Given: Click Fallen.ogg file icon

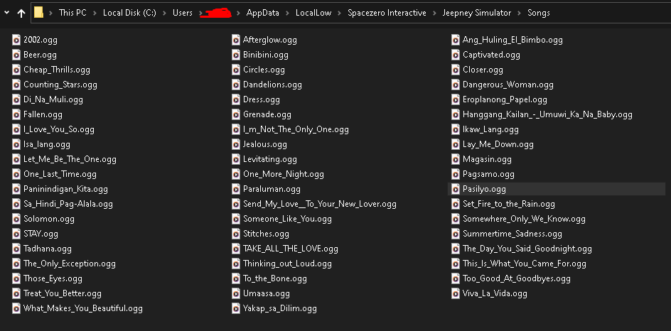Looking at the screenshot, I should tap(16, 114).
